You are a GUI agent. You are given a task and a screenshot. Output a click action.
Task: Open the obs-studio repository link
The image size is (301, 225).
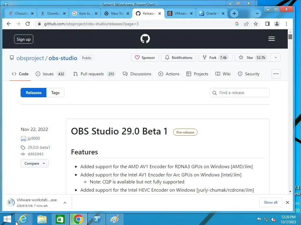[63, 58]
